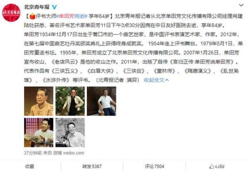Open the garden photo thumbnail
Viewport: 249px width, 172px height.
coord(70,101)
